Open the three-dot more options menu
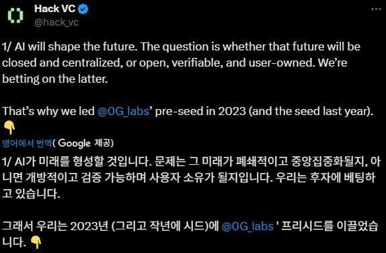Viewport: 386px width, 253px height. [376, 9]
